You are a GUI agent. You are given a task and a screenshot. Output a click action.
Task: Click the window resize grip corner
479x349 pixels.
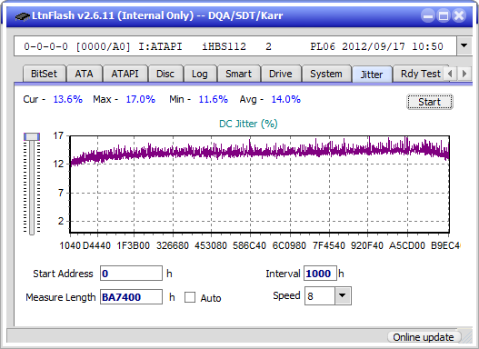pyautogui.click(x=467, y=338)
